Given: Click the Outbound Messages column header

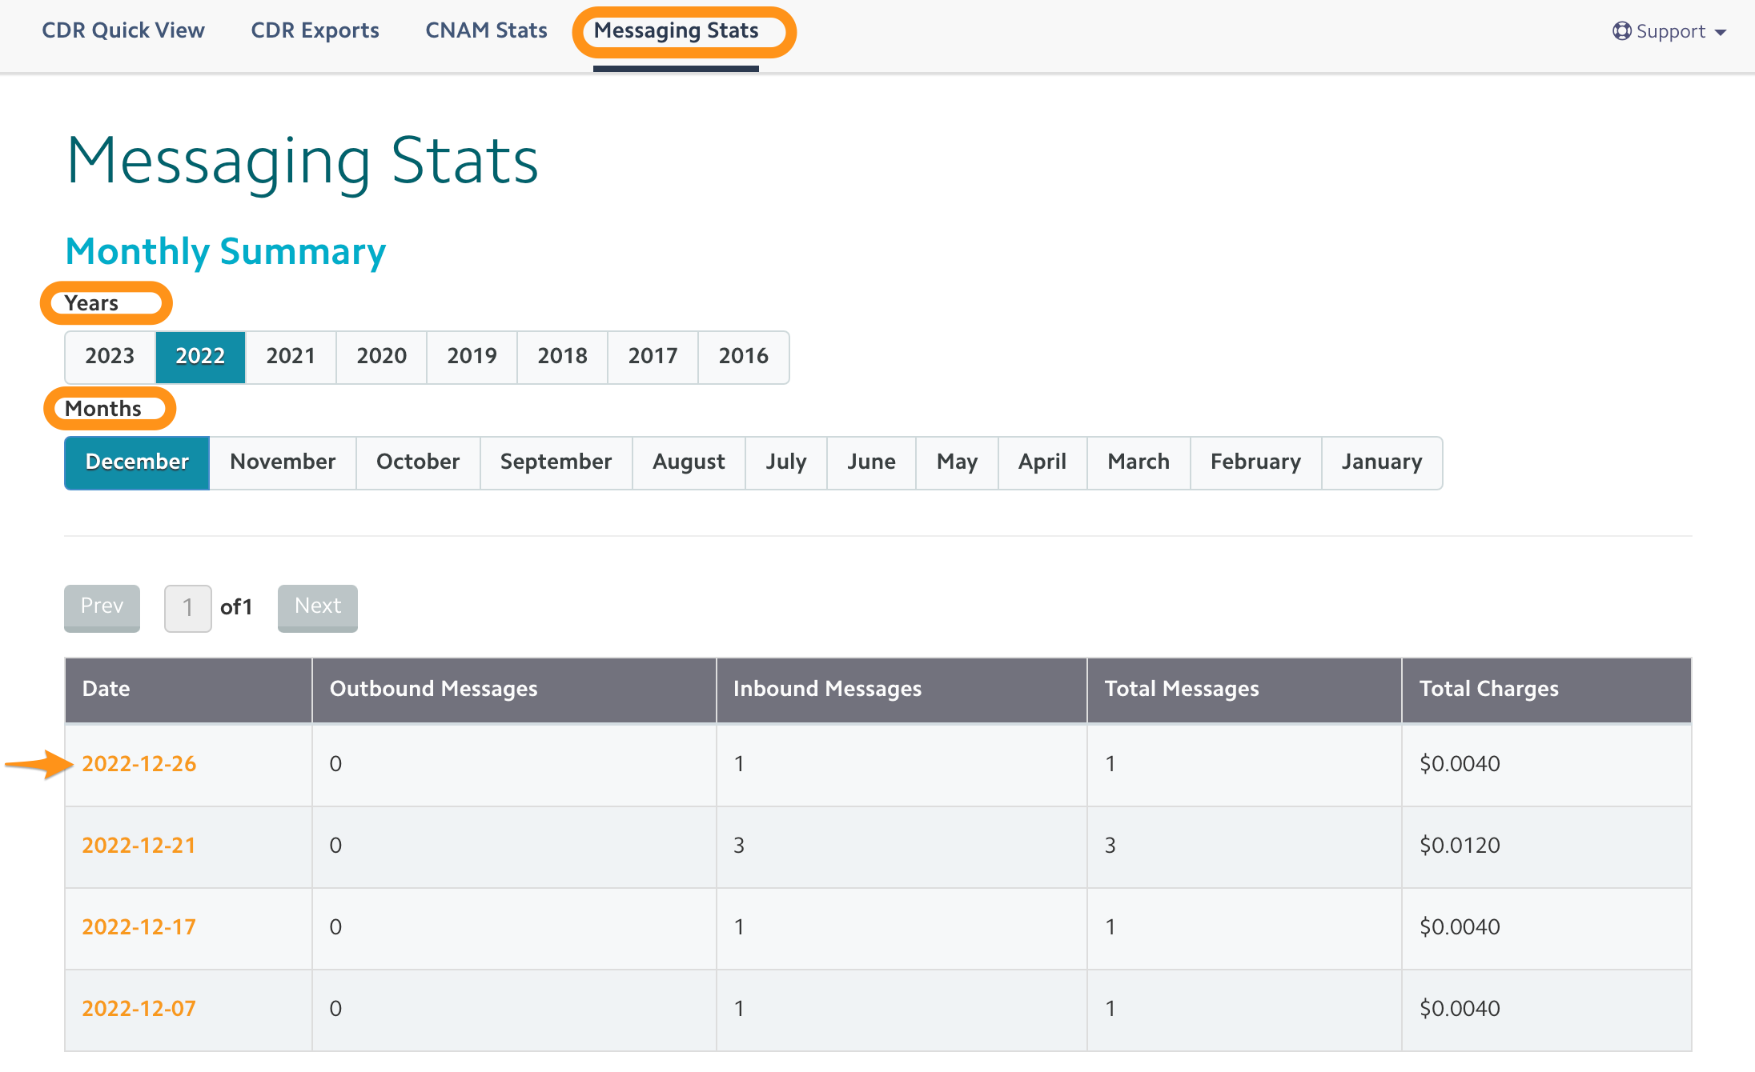Looking at the screenshot, I should pos(514,690).
